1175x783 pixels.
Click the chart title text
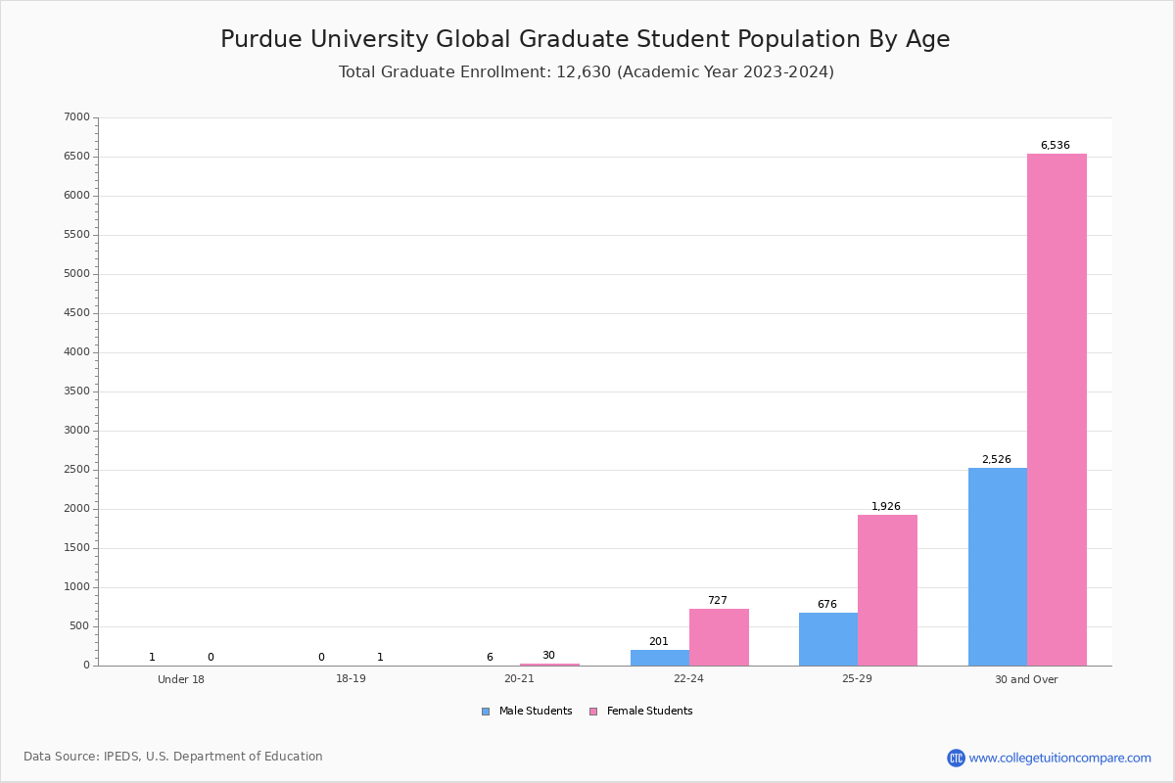[586, 39]
